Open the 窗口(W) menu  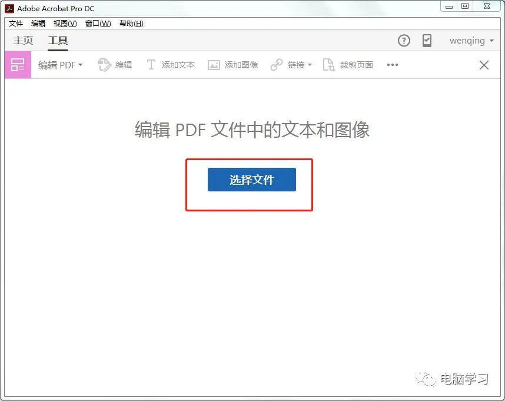(98, 24)
